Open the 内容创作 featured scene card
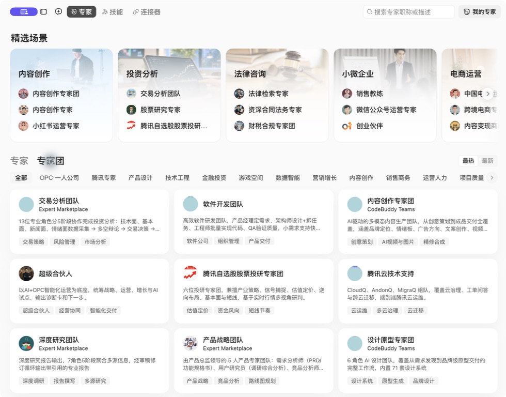 click(61, 95)
